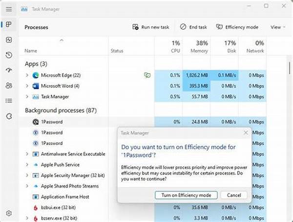
Task: Click the bzserv.exe flame icon
Action: coord(36,218)
